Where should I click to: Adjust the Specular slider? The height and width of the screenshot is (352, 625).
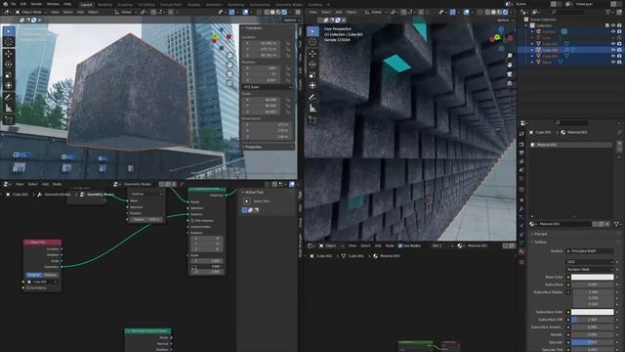(x=593, y=342)
